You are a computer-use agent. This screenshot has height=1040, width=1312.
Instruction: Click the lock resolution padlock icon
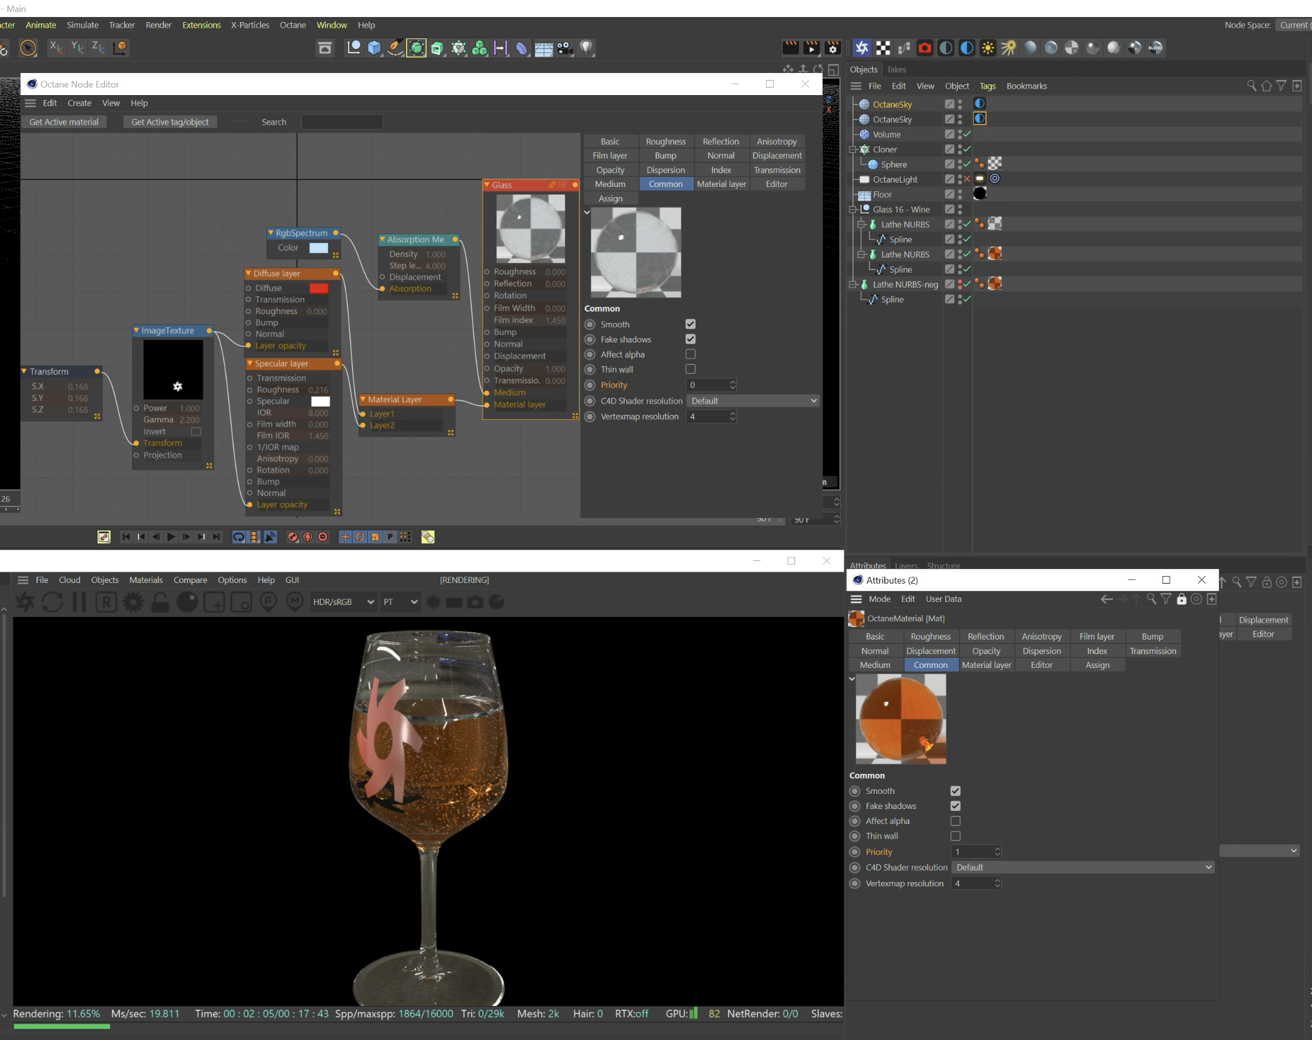(160, 602)
